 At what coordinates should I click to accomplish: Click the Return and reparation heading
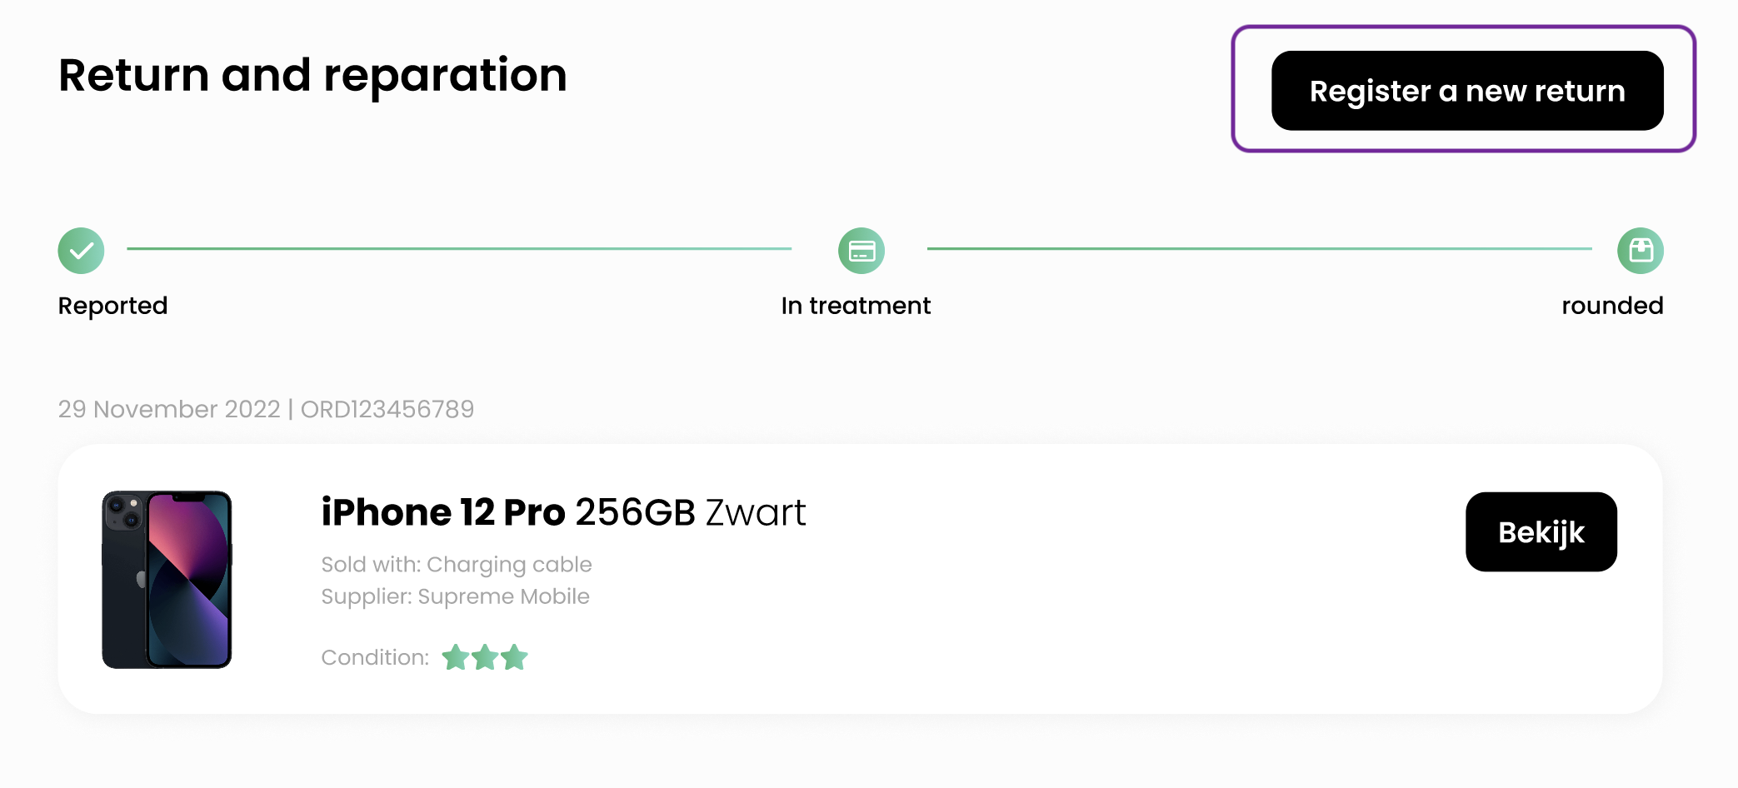pyautogui.click(x=312, y=76)
